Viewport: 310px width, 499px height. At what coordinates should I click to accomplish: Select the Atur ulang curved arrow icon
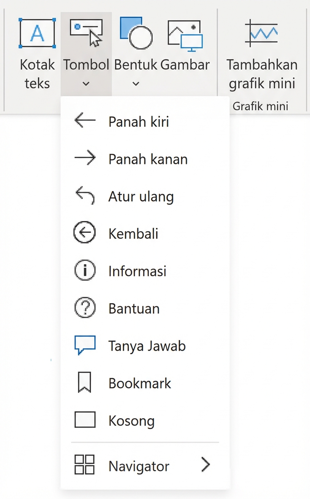84,195
